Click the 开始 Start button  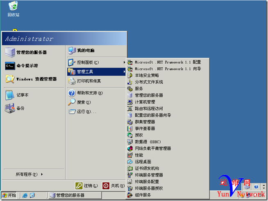point(9,195)
